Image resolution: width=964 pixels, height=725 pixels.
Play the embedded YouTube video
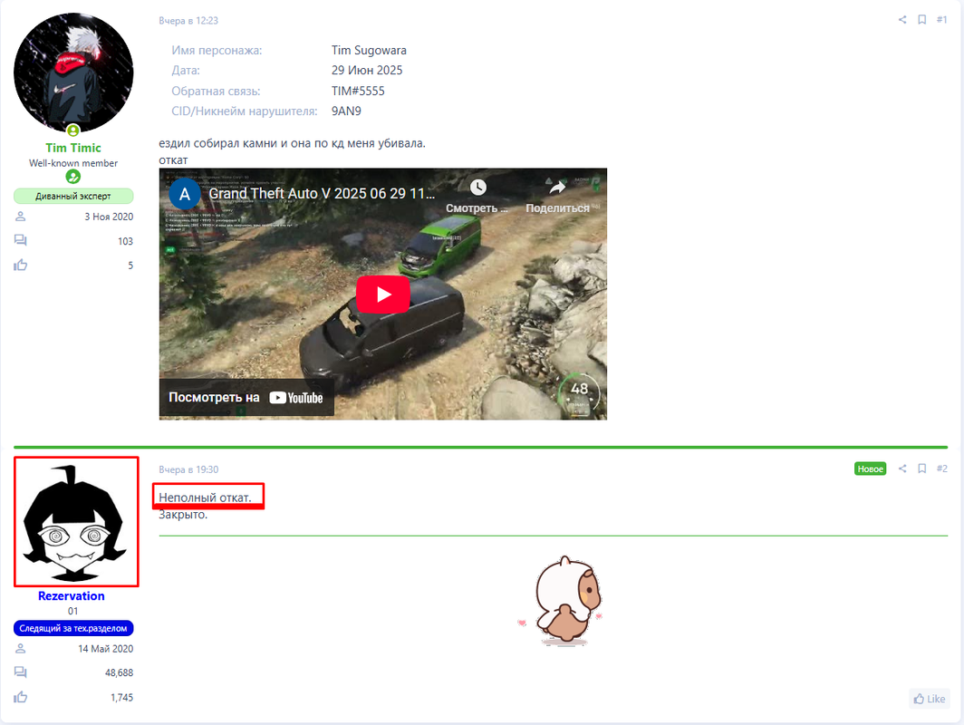(x=383, y=294)
